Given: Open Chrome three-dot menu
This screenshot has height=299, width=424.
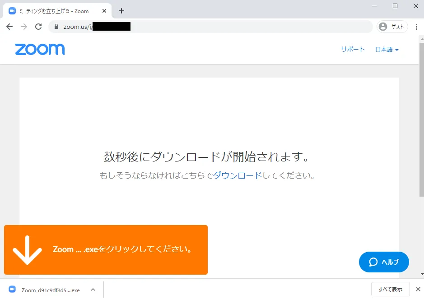Looking at the screenshot, I should 416,27.
